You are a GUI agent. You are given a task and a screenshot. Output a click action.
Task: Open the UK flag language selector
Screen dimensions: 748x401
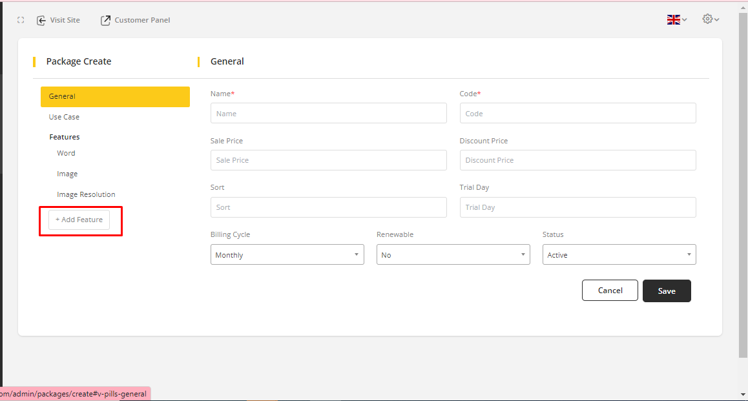click(x=676, y=20)
